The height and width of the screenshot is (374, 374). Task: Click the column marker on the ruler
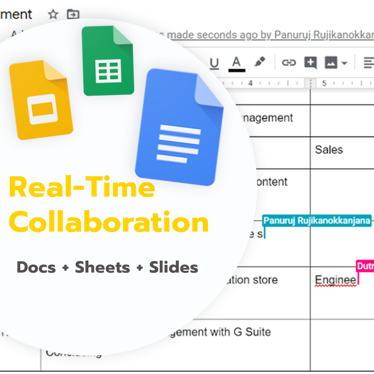(x=310, y=83)
